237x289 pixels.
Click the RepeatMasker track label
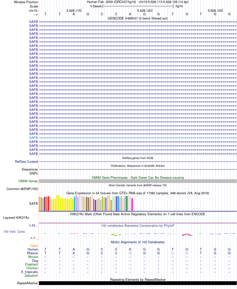(x=27, y=283)
